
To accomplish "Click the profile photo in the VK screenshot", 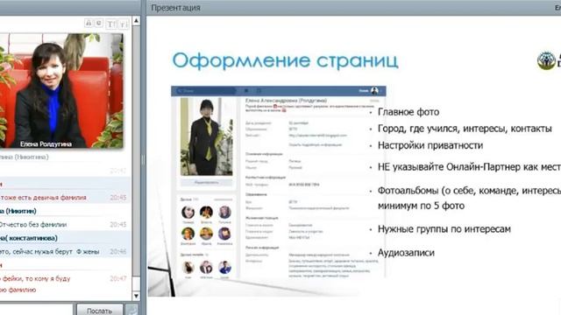I will (x=207, y=136).
